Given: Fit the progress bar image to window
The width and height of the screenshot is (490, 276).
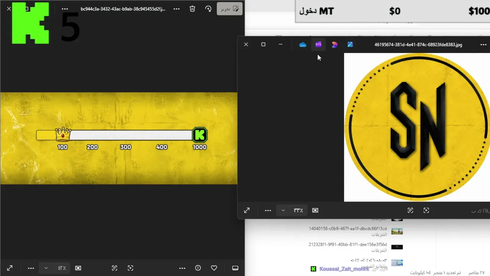Looking at the screenshot, I should coord(78,268).
